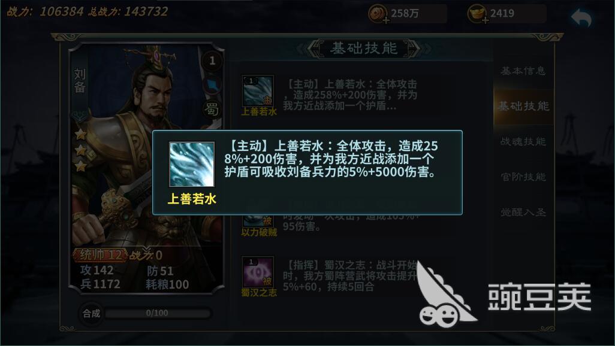Open the 官阶技能 tab
The height and width of the screenshot is (346, 615).
tap(523, 177)
